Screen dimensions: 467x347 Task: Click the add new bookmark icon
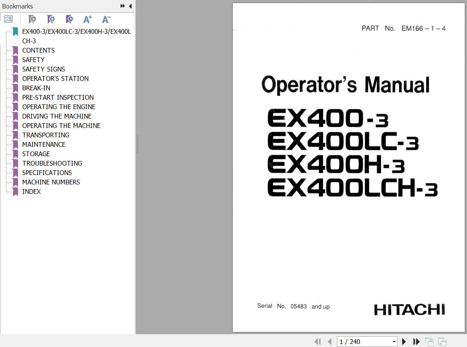tap(51, 19)
